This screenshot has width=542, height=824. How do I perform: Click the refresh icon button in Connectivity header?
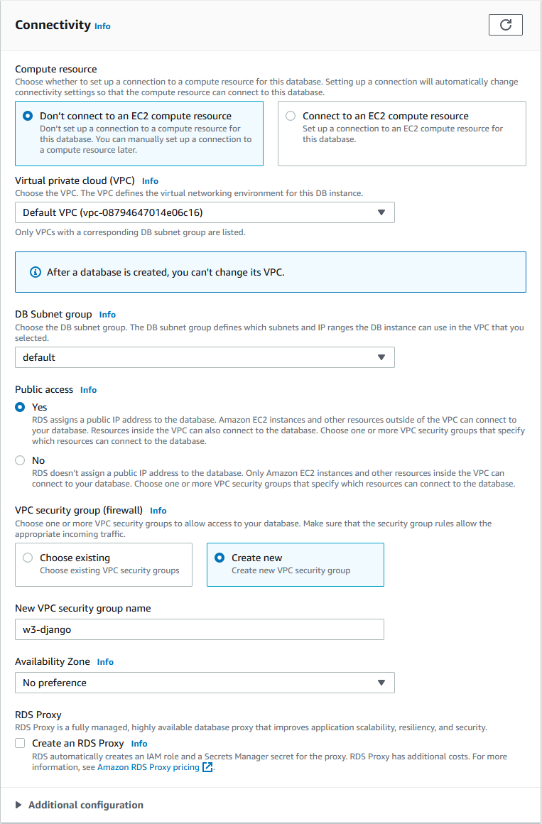pyautogui.click(x=506, y=25)
